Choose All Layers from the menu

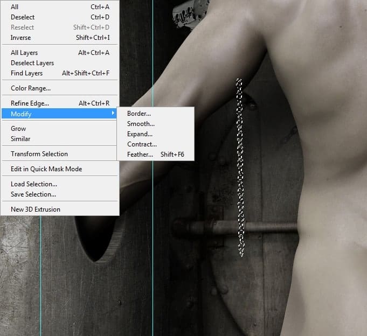60,53
